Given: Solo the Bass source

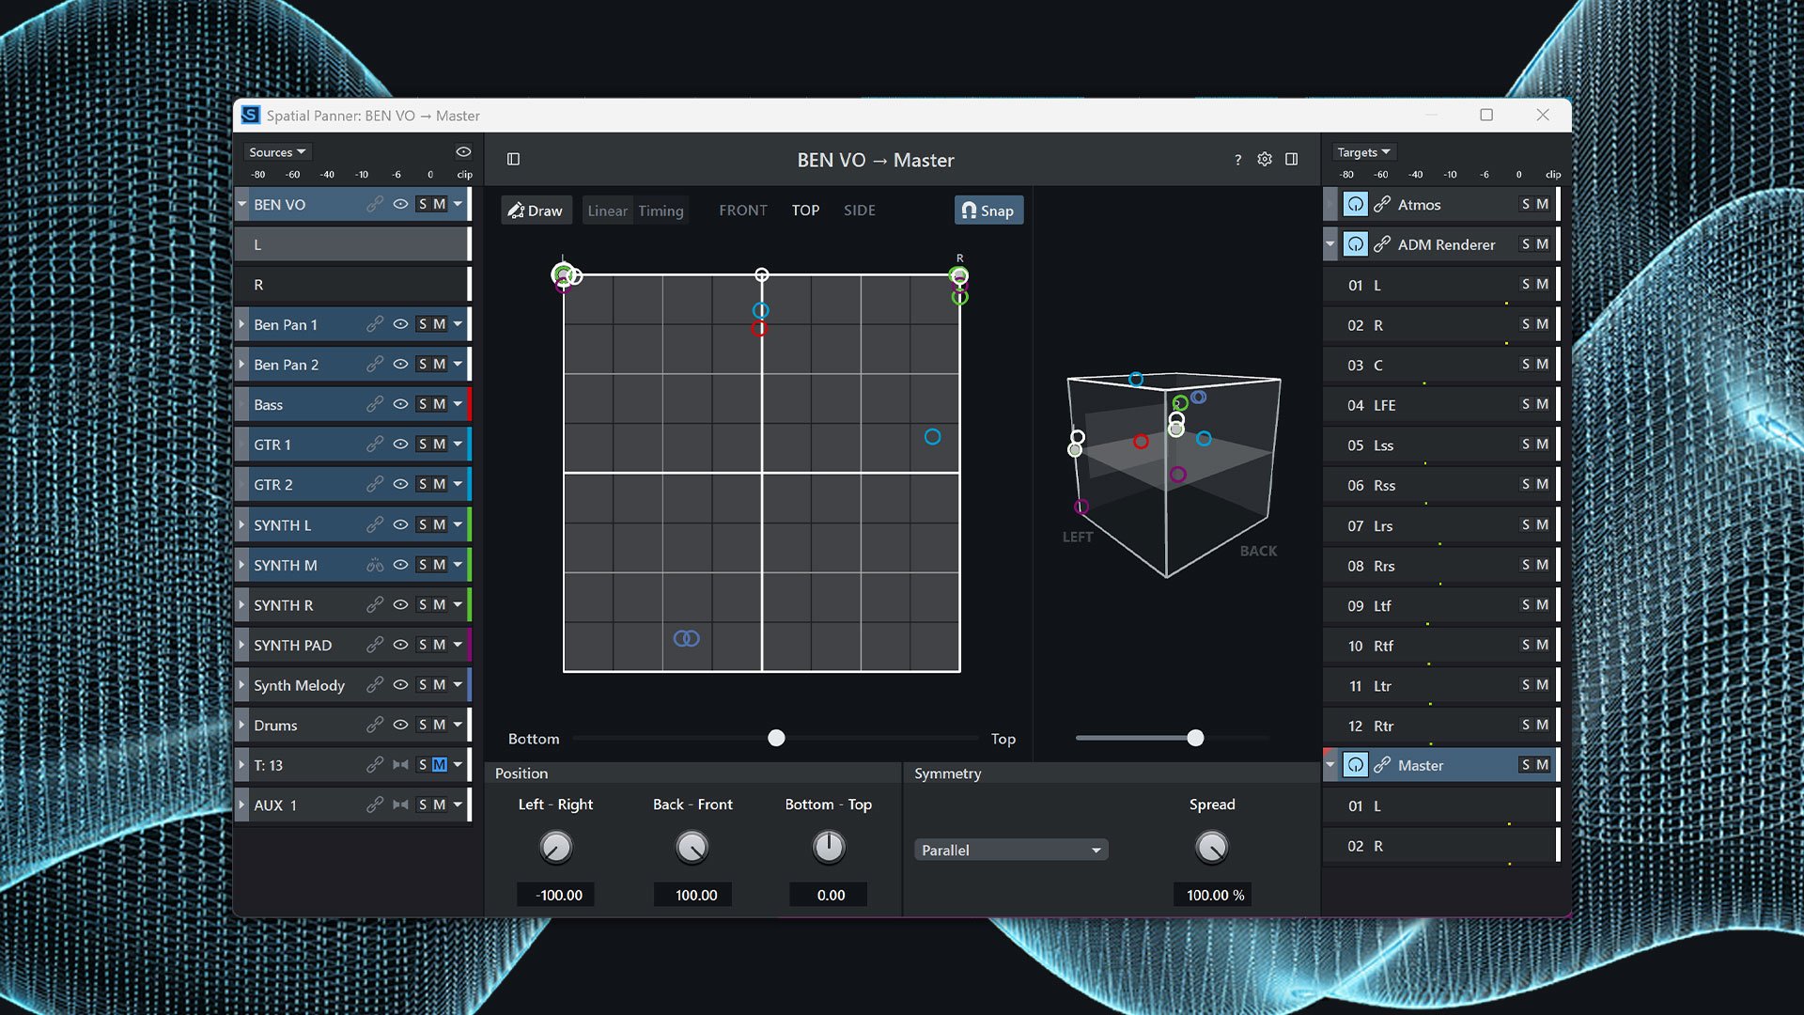Looking at the screenshot, I should [423, 404].
